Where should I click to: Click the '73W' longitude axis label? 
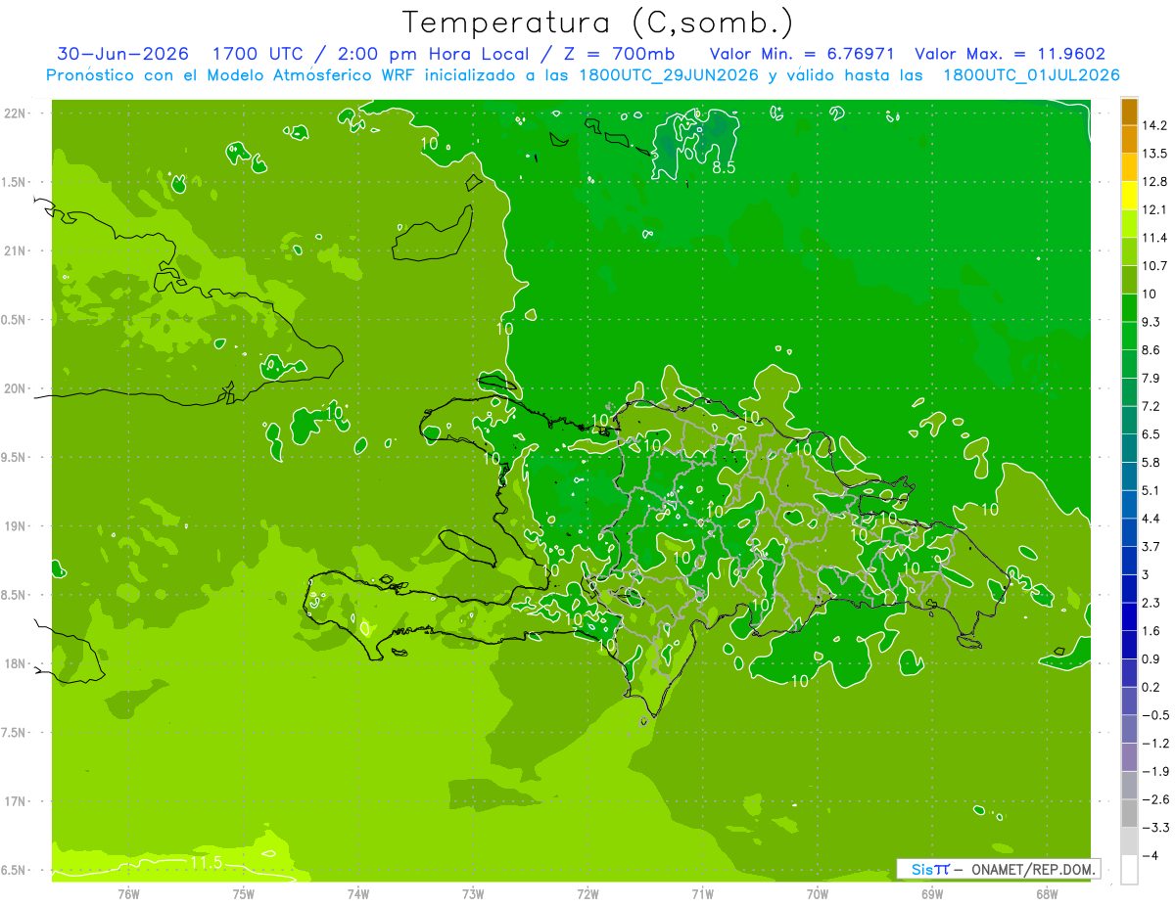click(473, 894)
